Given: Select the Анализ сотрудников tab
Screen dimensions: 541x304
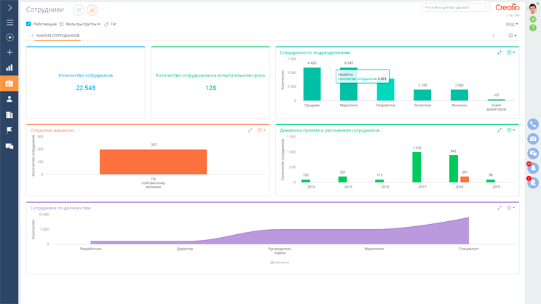Looking at the screenshot, I should coord(58,36).
